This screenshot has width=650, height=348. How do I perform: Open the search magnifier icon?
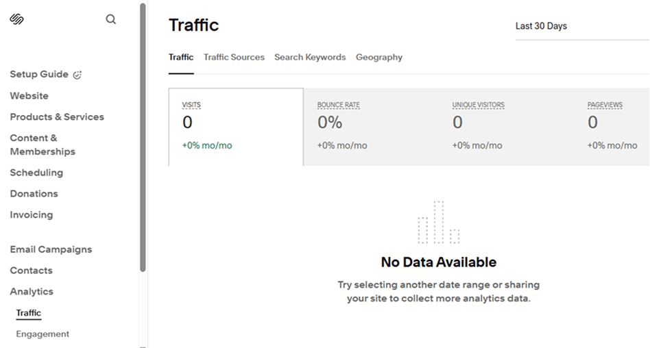coord(110,19)
